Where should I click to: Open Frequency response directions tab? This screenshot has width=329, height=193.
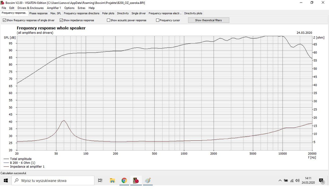coord(82,13)
